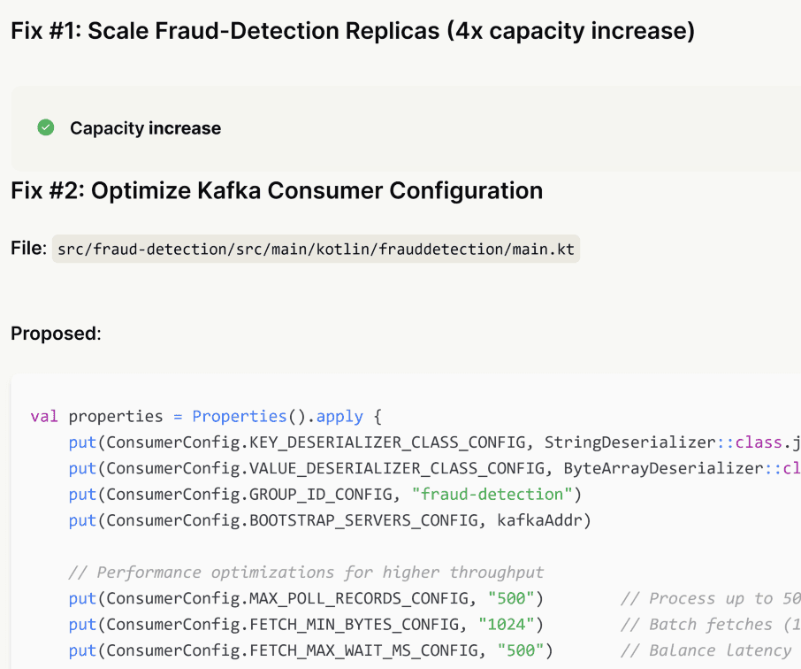
Task: Select the Properties() call in the code
Action: [x=240, y=416]
